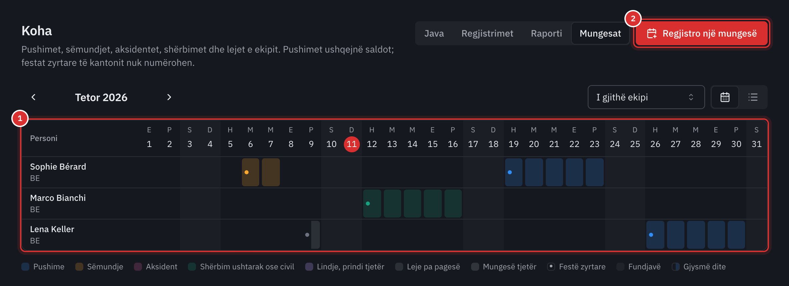
Task: Select today's date 11 in header
Action: [352, 144]
